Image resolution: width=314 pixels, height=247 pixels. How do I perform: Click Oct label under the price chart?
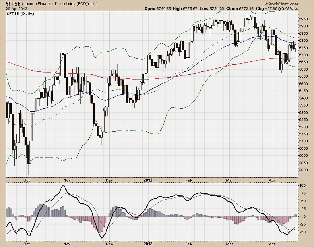pos(27,180)
